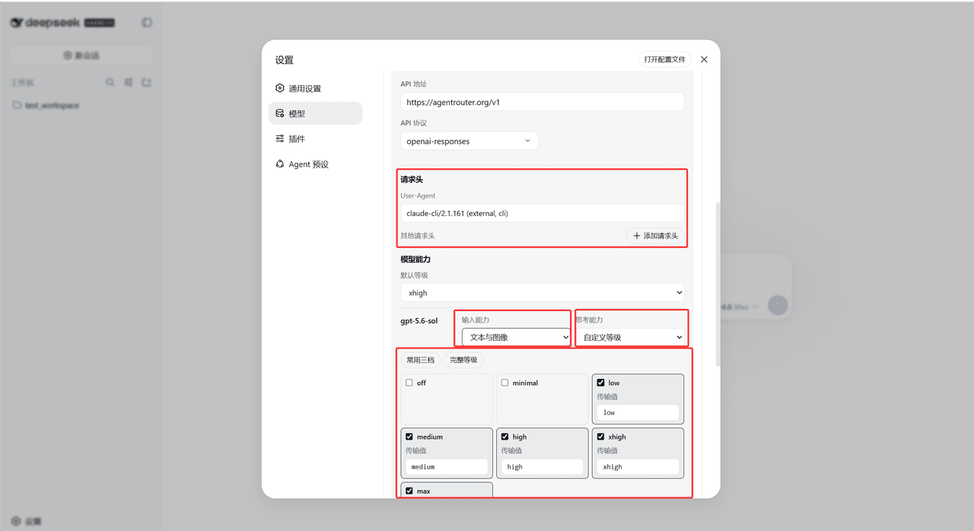Click the 添加请求头 button
The width and height of the screenshot is (974, 531).
coord(655,236)
